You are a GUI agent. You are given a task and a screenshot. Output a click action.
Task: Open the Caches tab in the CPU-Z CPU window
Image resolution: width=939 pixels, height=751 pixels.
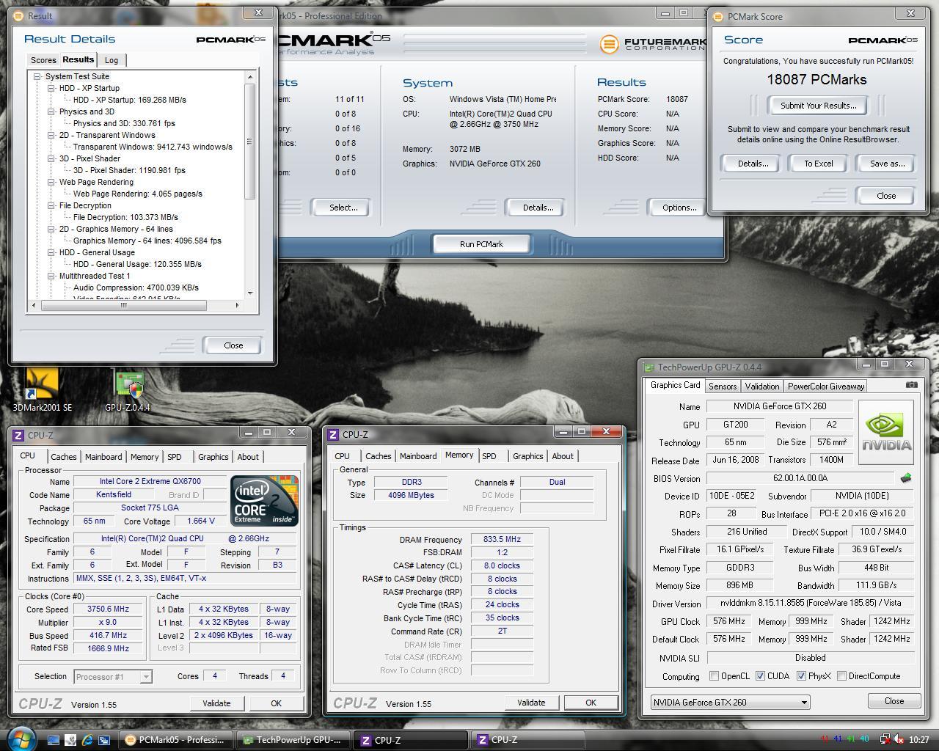pos(63,456)
